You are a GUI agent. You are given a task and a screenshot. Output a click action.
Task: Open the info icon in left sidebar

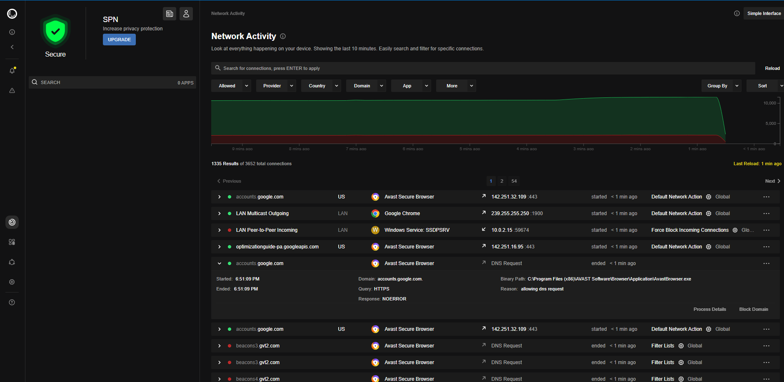point(12,32)
